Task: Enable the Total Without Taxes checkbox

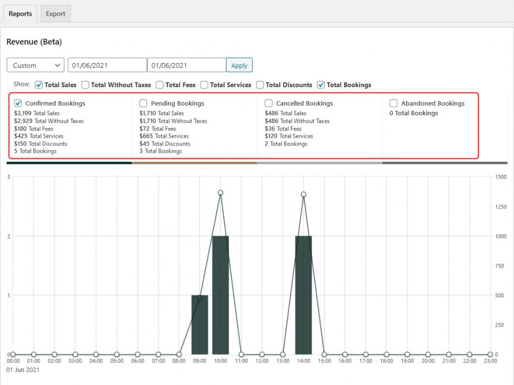Action: tap(85, 85)
